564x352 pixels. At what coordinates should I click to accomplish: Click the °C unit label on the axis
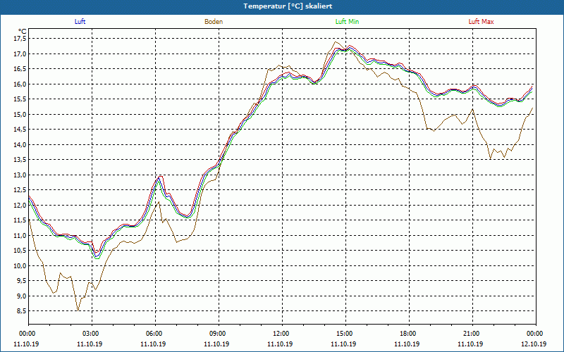point(23,31)
